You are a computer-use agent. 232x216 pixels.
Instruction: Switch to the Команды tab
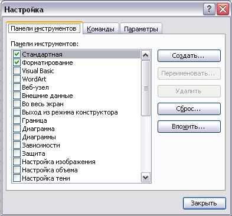(100, 29)
